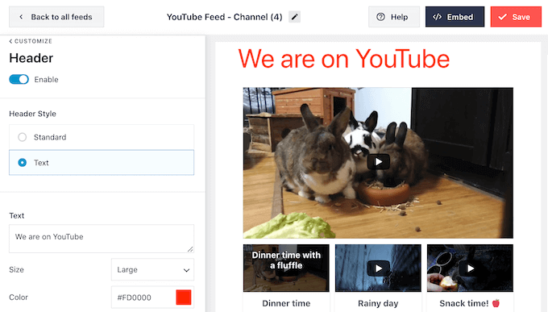548x312 pixels.
Task: Click the pencil icon to rename feed
Action: coord(294,17)
